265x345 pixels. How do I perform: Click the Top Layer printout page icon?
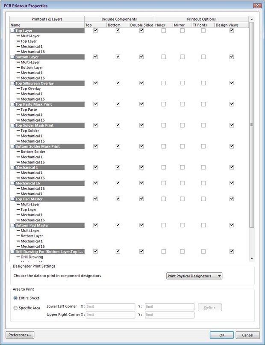(x=12, y=31)
